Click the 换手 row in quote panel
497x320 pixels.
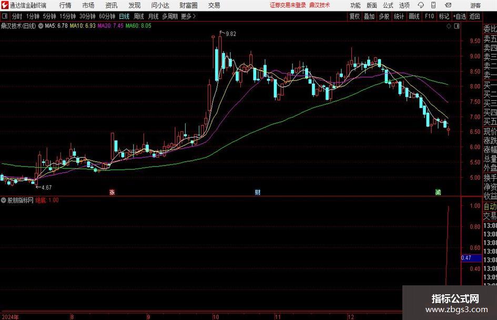click(490, 178)
